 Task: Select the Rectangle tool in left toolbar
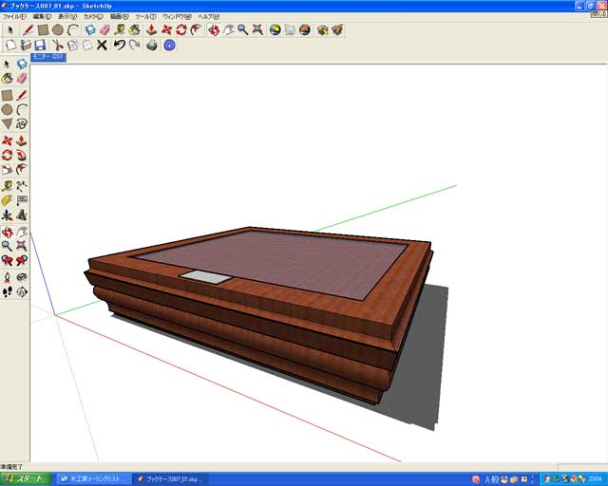(7, 95)
